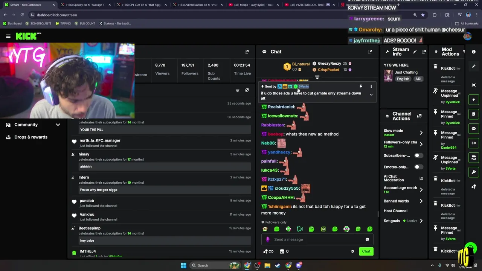Image resolution: width=482 pixels, height=271 pixels.
Task: Click the three-dots cluster sidebar icon
Action: (x=474, y=186)
